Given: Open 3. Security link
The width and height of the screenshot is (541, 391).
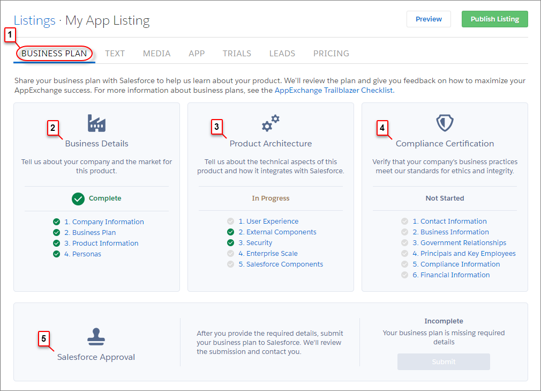Looking at the screenshot, I should (256, 242).
